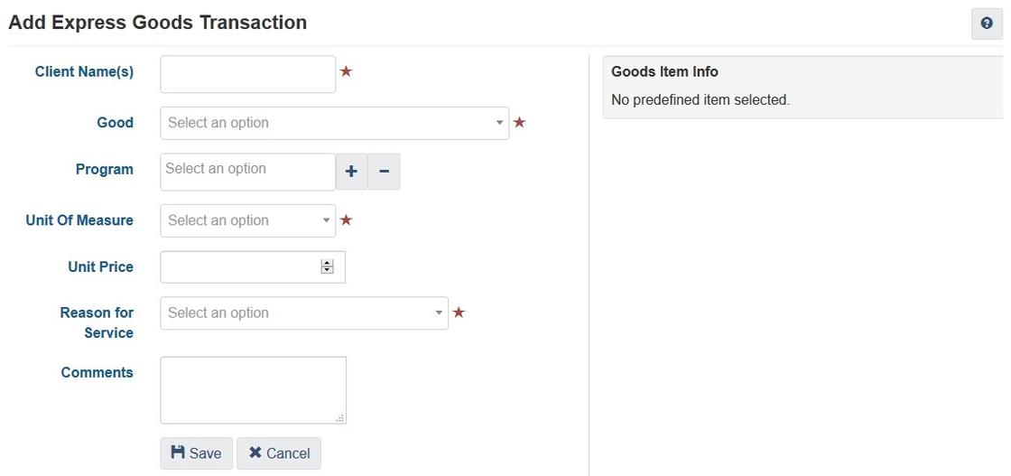The width and height of the screenshot is (1011, 476).
Task: Click inside the Comments text area
Action: [x=253, y=389]
